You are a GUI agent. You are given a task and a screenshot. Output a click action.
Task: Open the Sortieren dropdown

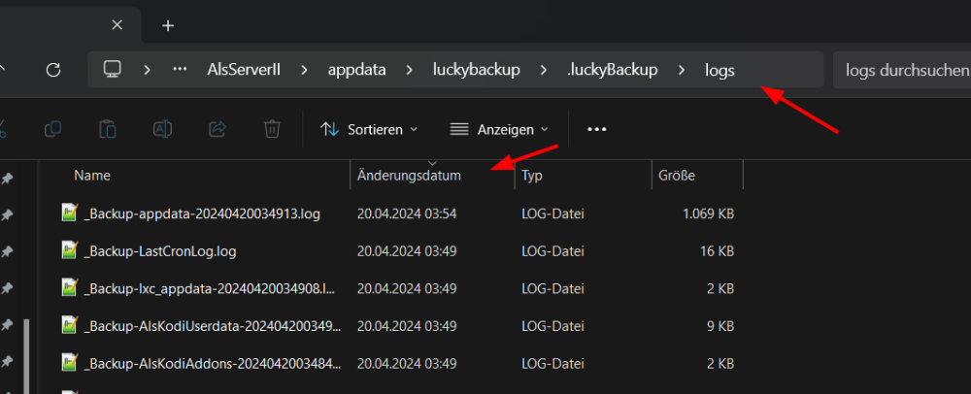[369, 129]
